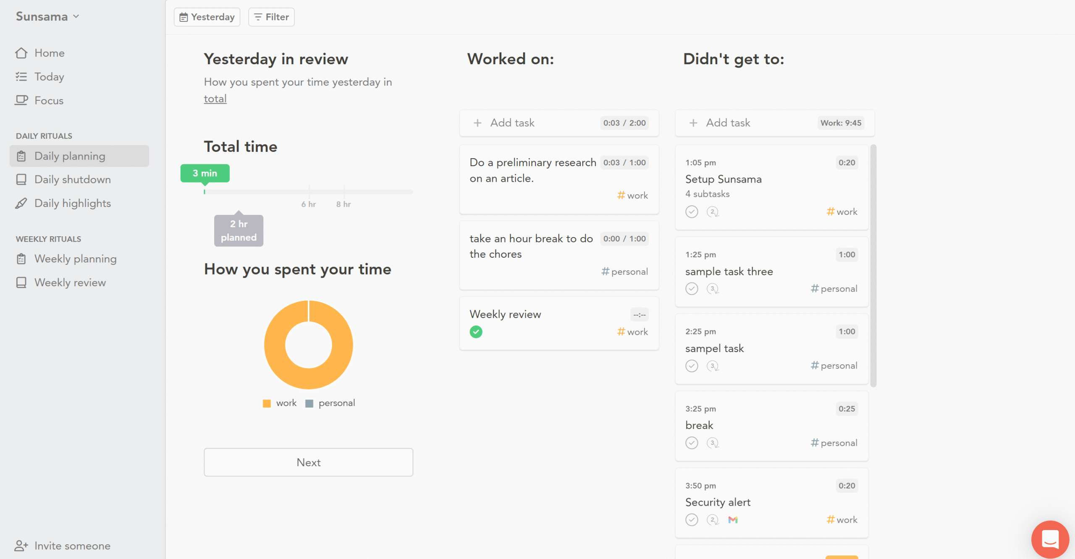Edit 0:20 duration on Setup Sunsama
This screenshot has width=1075, height=559.
[x=847, y=162]
